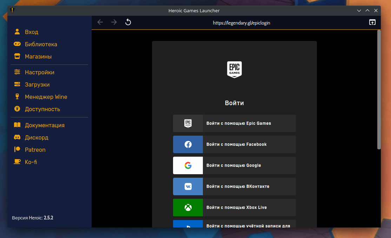Go back in the webview
The image size is (391, 238).
[100, 22]
